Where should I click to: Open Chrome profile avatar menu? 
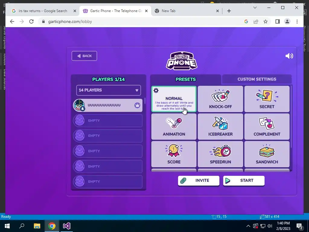tap(287, 21)
